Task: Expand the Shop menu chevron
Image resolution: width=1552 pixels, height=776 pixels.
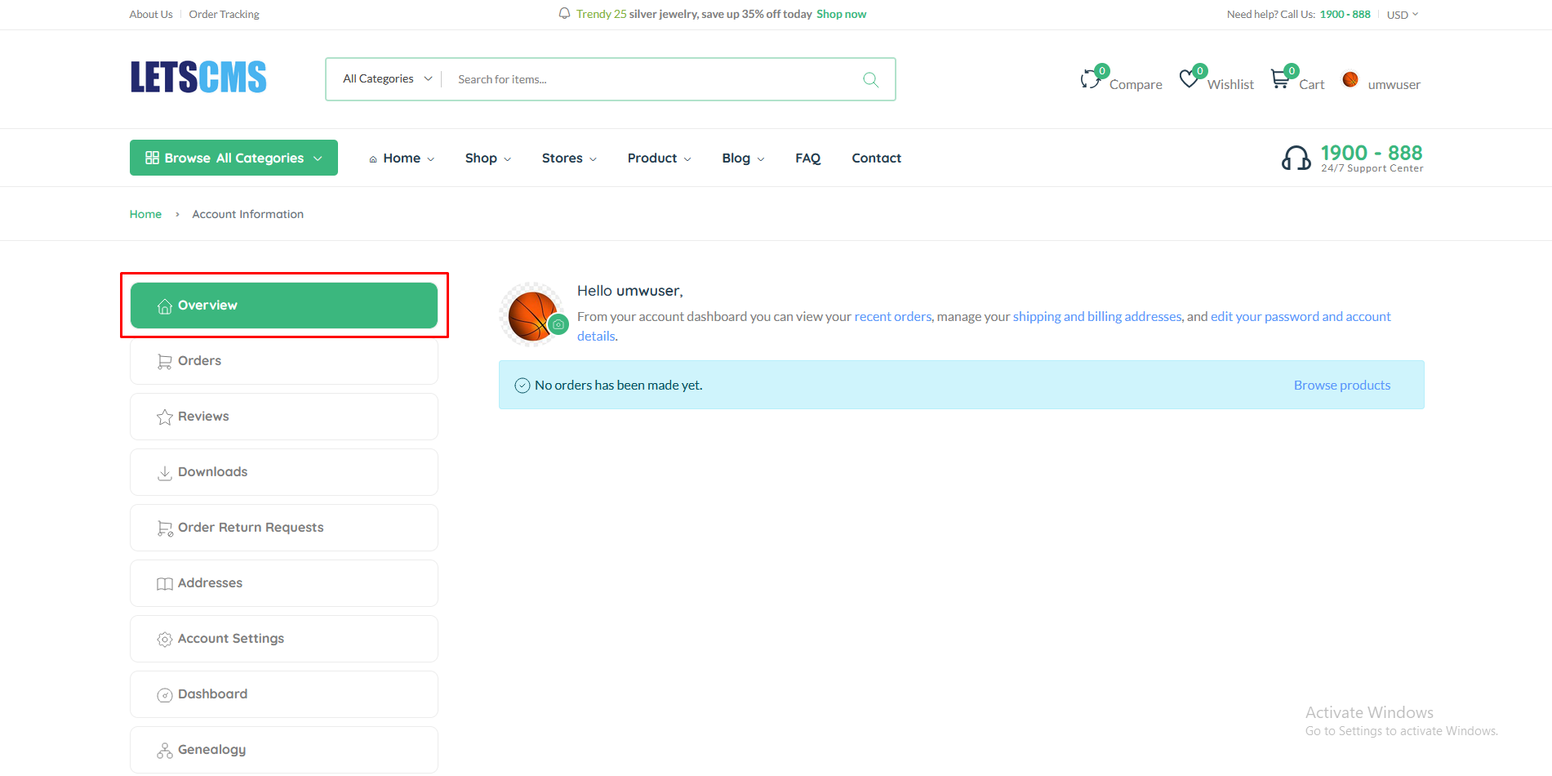Action: [507, 158]
